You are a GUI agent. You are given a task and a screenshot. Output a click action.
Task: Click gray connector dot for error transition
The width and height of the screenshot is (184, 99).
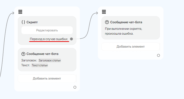click(71, 39)
